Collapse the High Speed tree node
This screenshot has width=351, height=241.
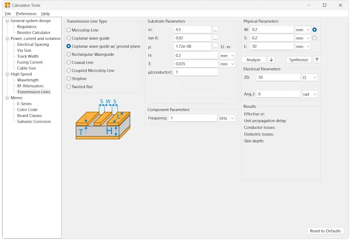(x=7, y=74)
